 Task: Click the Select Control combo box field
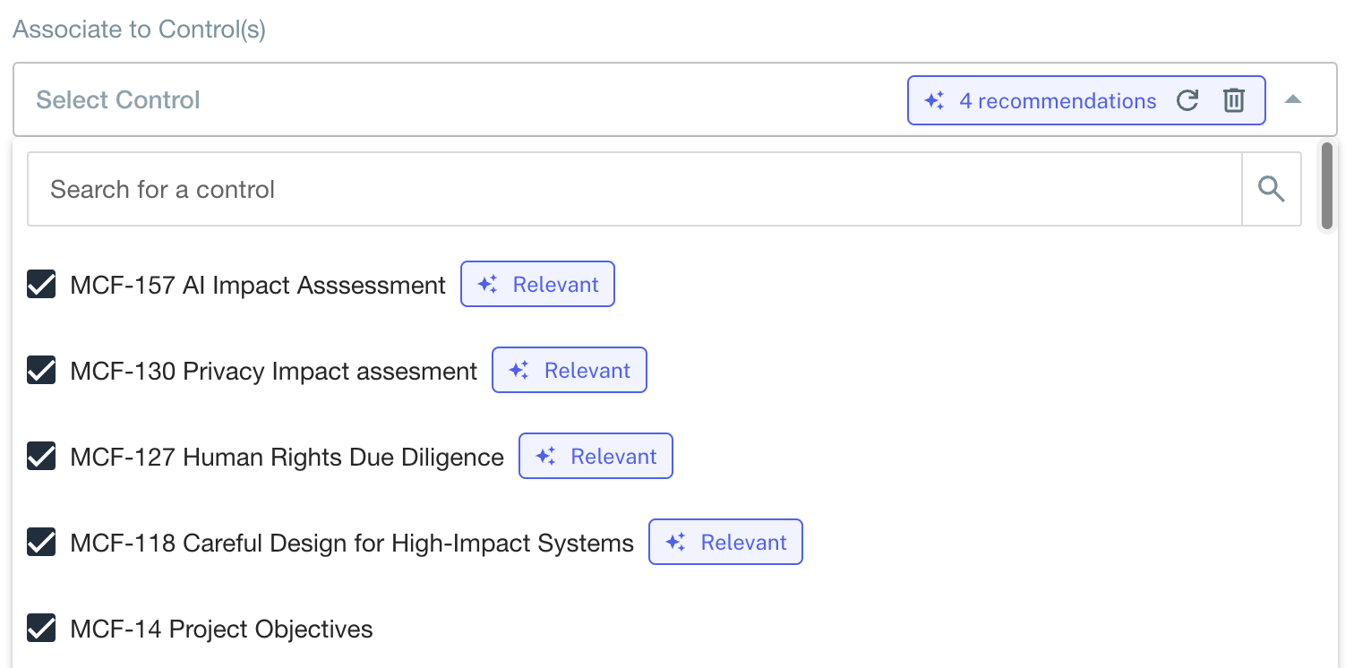[x=448, y=100]
